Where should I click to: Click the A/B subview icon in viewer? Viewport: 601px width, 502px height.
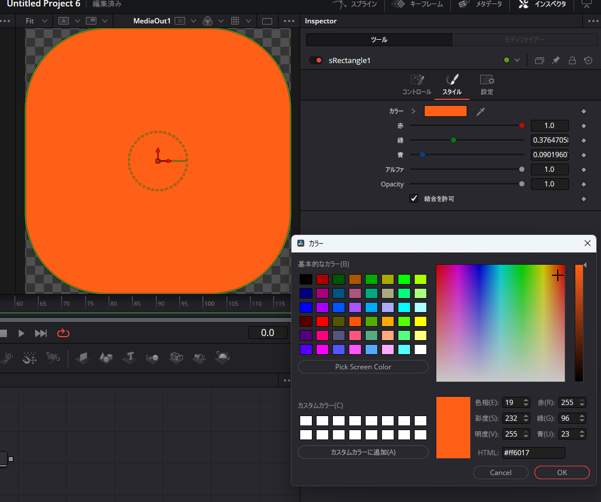click(64, 20)
